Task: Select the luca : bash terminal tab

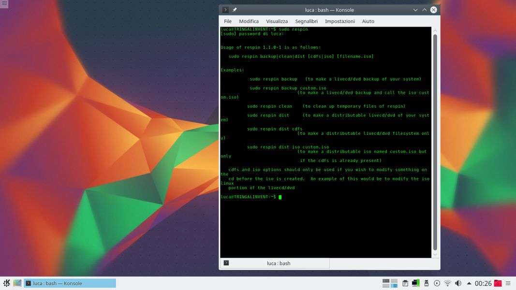Action: (275, 263)
